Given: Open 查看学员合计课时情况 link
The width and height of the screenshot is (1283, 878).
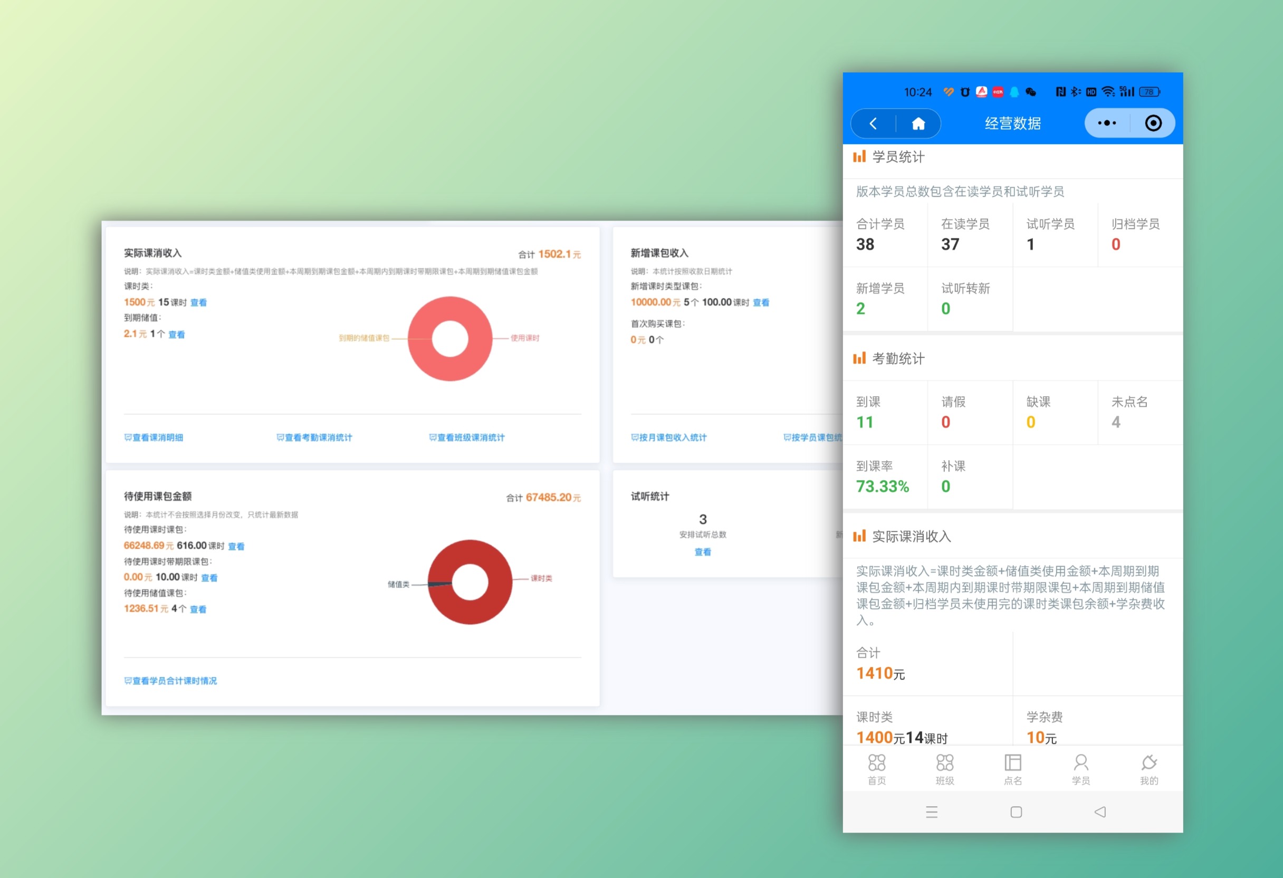Looking at the screenshot, I should click(170, 681).
